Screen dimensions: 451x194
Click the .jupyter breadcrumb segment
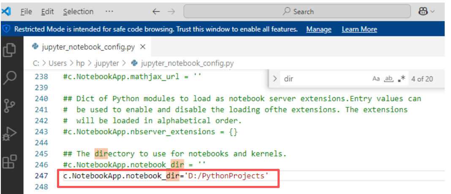click(x=106, y=63)
